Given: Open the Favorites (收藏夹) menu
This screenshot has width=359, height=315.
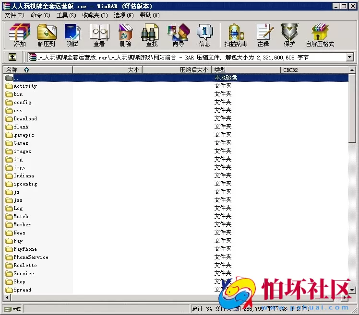Looking at the screenshot, I should click(x=95, y=15).
